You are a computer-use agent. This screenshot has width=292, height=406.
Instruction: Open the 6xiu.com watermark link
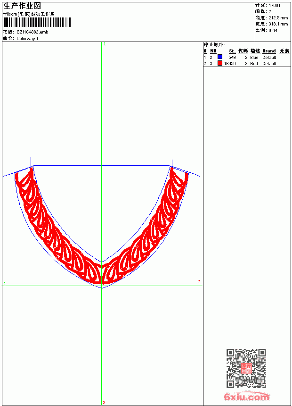(x=246, y=397)
